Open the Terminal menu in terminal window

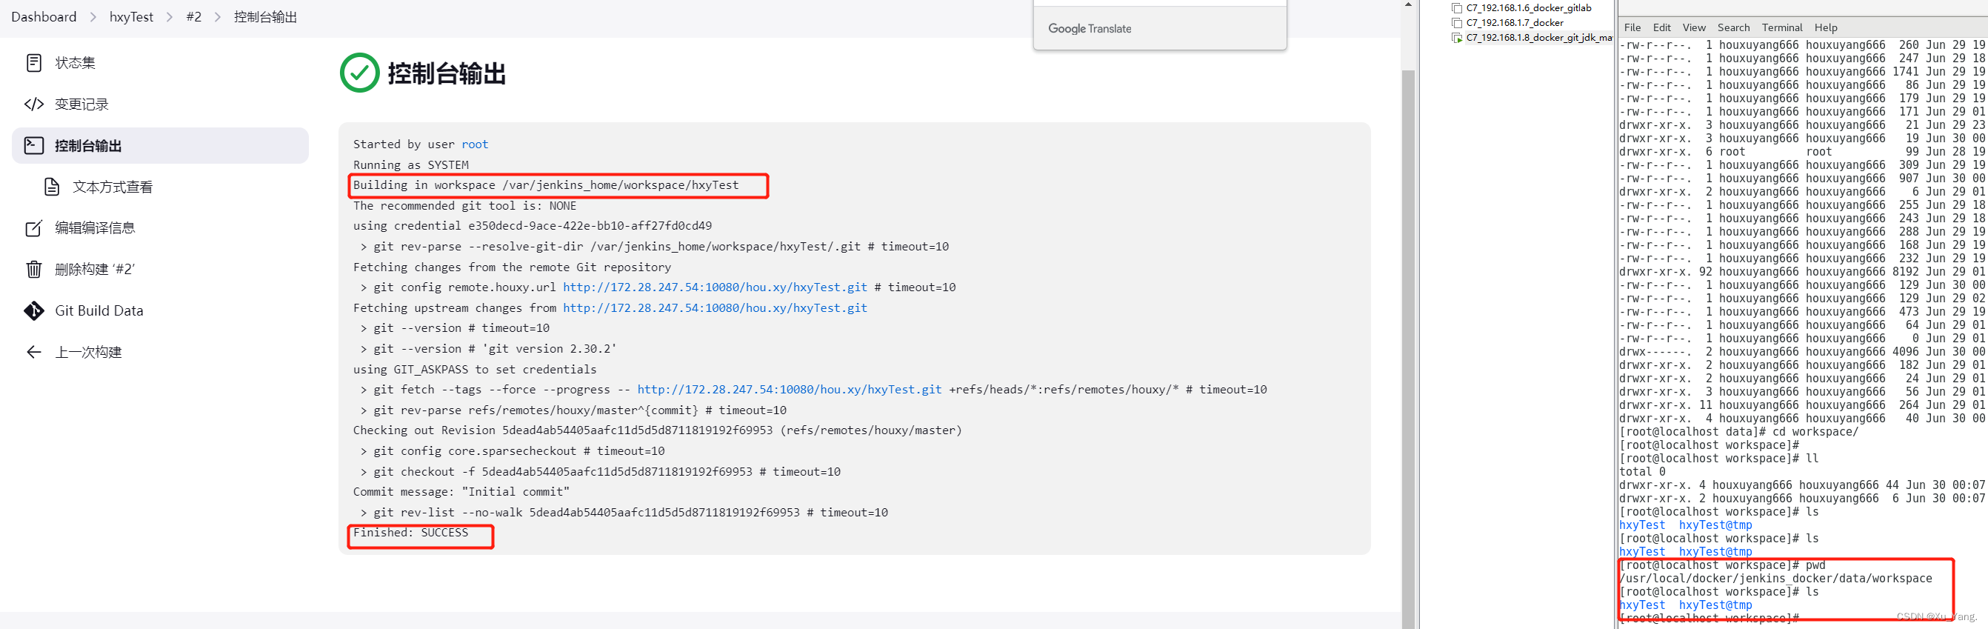[1782, 27]
